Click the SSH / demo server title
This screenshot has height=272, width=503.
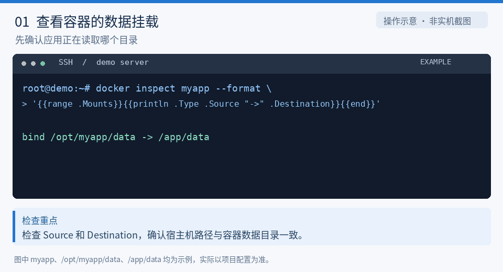tap(104, 62)
